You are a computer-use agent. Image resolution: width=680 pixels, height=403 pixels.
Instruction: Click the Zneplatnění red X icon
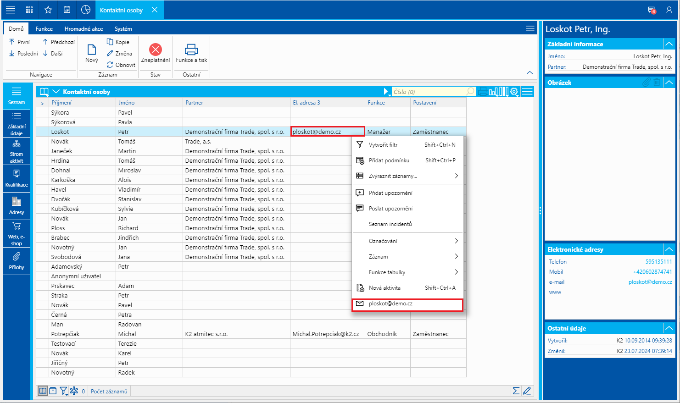click(x=156, y=50)
